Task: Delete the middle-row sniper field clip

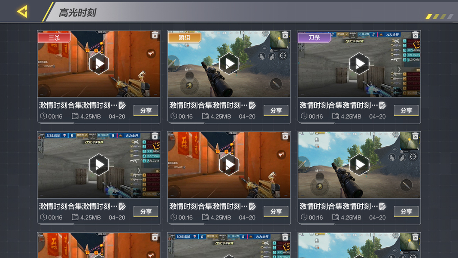Action: [x=416, y=136]
